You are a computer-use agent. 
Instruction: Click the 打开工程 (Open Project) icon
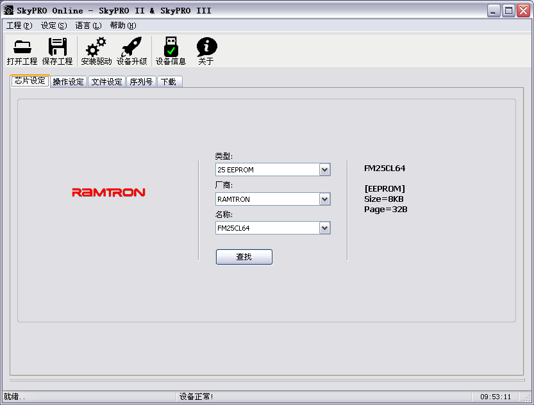point(22,47)
